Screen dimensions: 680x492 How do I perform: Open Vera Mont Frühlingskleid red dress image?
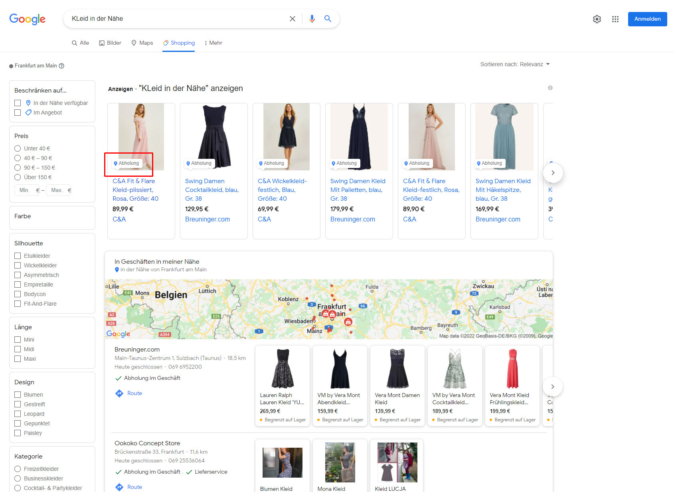tap(512, 369)
